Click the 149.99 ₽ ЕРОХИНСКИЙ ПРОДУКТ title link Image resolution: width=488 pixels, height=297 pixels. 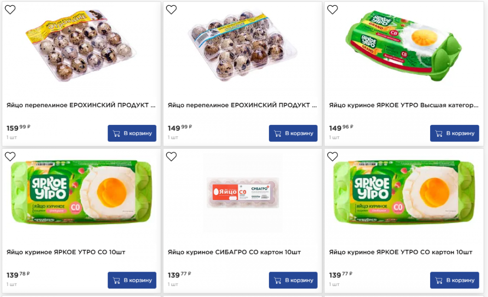pyautogui.click(x=242, y=105)
